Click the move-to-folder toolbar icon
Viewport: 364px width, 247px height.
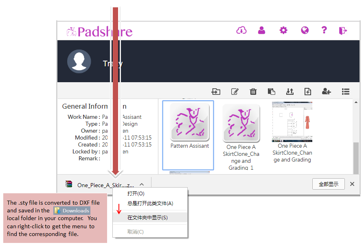216,92
